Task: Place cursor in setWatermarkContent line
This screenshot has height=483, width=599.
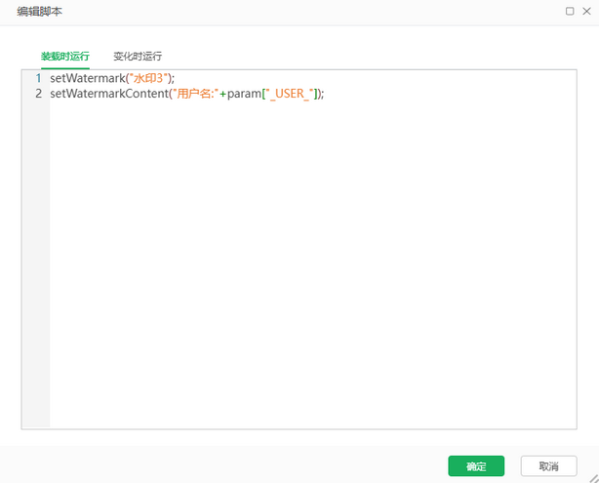Action: [x=186, y=94]
